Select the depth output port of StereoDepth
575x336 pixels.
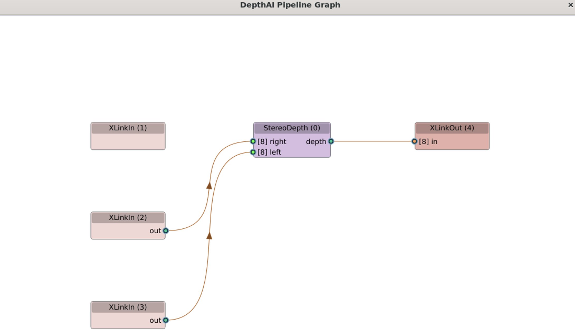331,142
